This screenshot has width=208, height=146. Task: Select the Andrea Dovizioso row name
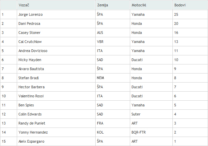click(x=33, y=51)
